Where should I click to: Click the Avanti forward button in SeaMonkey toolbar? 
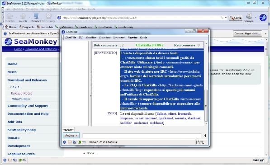tap(23, 18)
